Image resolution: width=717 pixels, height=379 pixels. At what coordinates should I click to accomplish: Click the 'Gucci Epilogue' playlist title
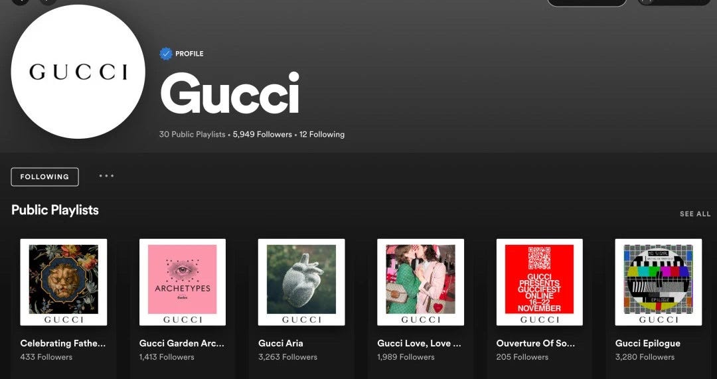647,343
